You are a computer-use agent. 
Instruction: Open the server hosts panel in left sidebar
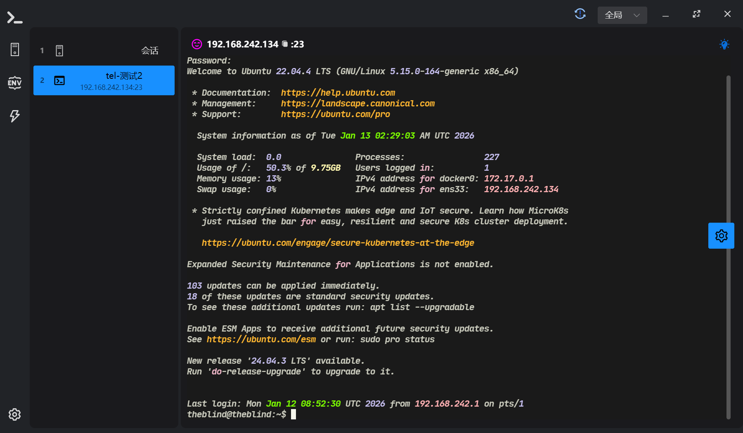point(15,49)
